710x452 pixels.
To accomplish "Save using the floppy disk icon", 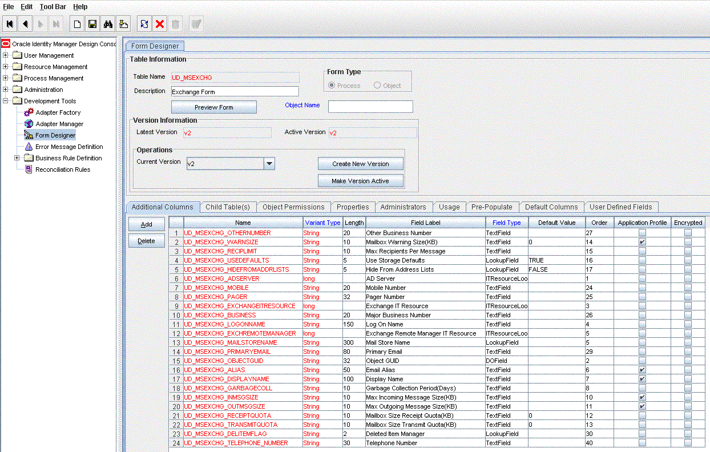I will pos(92,24).
